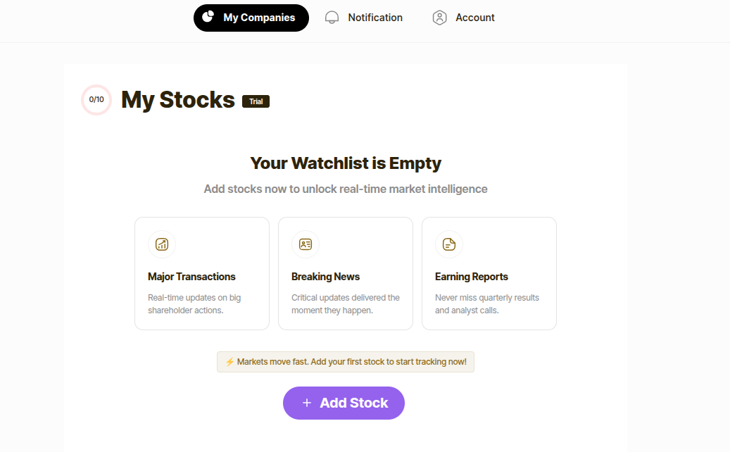Select the Breaking News card title
730x452 pixels.
click(x=325, y=277)
